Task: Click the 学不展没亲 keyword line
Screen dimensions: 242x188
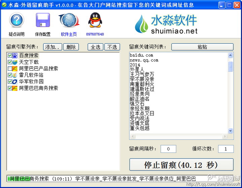Action: pos(142,79)
